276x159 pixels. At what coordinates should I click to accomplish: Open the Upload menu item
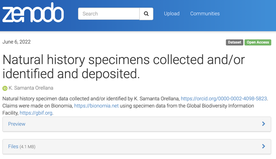click(x=172, y=14)
